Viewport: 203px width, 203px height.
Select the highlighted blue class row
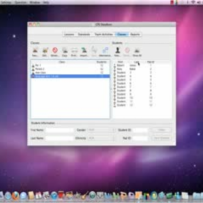point(70,76)
